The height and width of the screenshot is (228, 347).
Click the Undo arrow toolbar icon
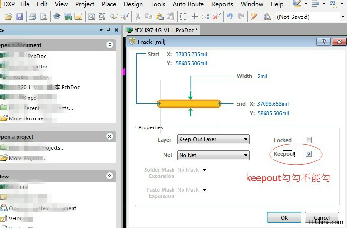(x=230, y=17)
